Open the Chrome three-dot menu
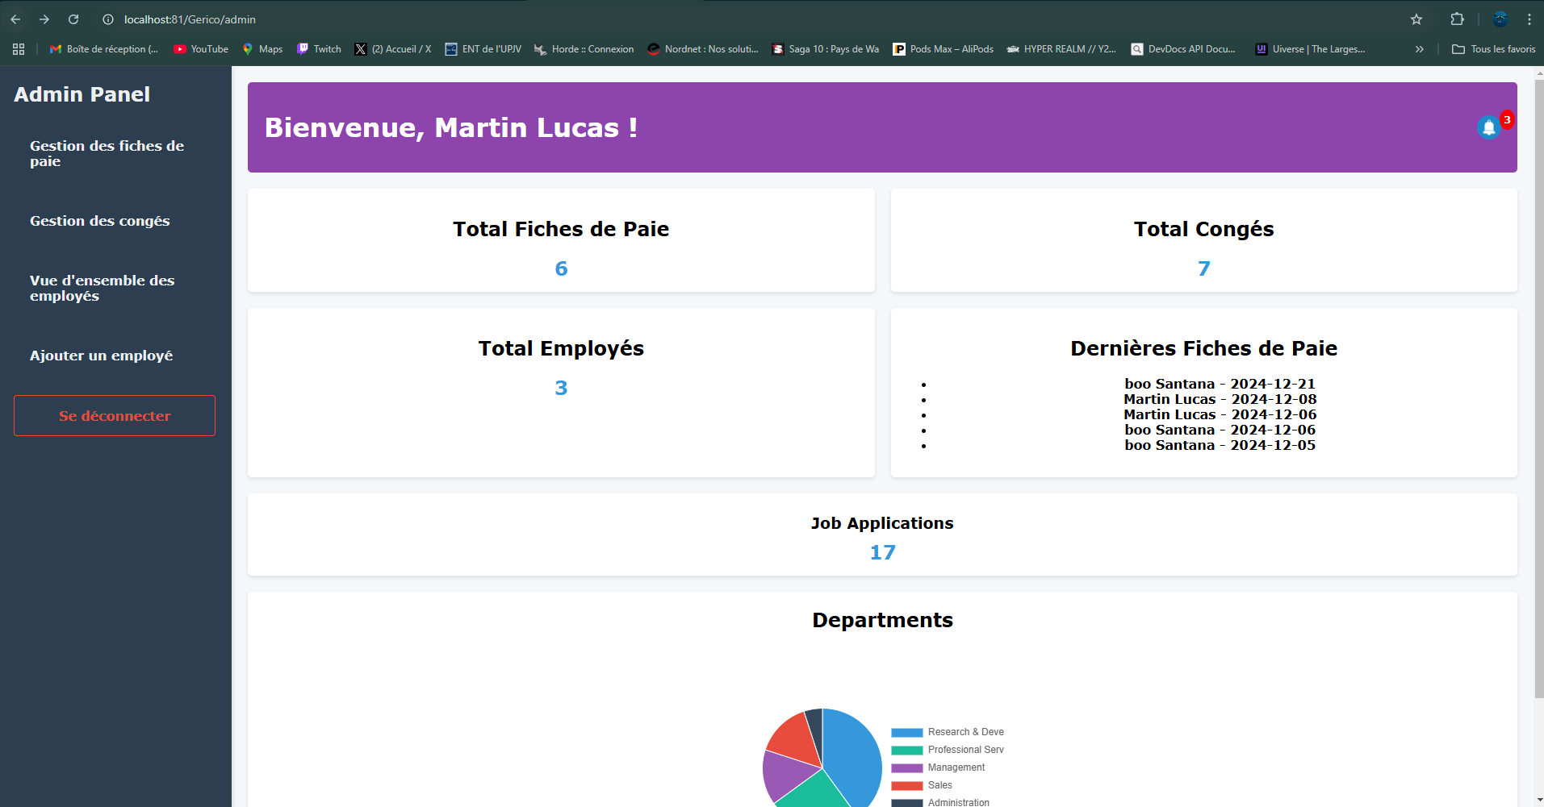This screenshot has width=1544, height=807. coord(1529,19)
